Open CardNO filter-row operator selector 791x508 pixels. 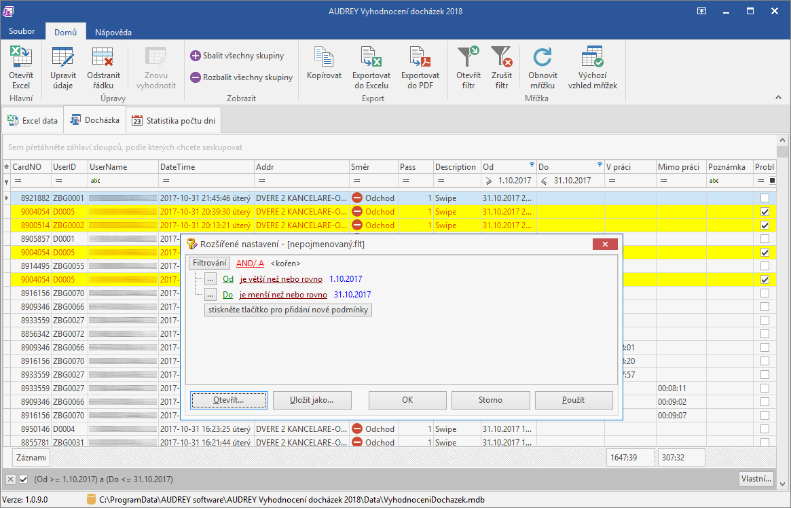(x=18, y=181)
